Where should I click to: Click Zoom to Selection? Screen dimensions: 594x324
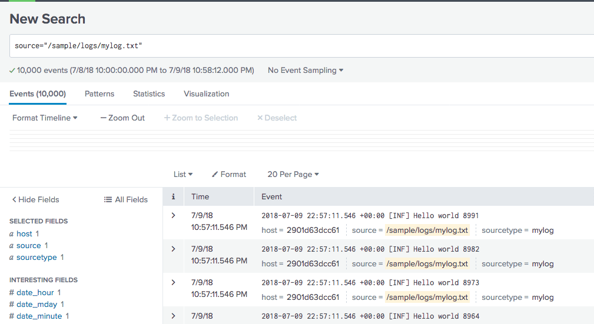[201, 118]
